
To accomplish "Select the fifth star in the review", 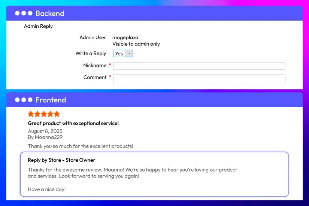I will coord(57,114).
